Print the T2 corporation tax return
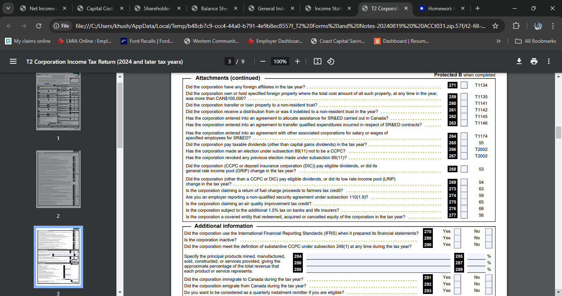 coord(534,61)
